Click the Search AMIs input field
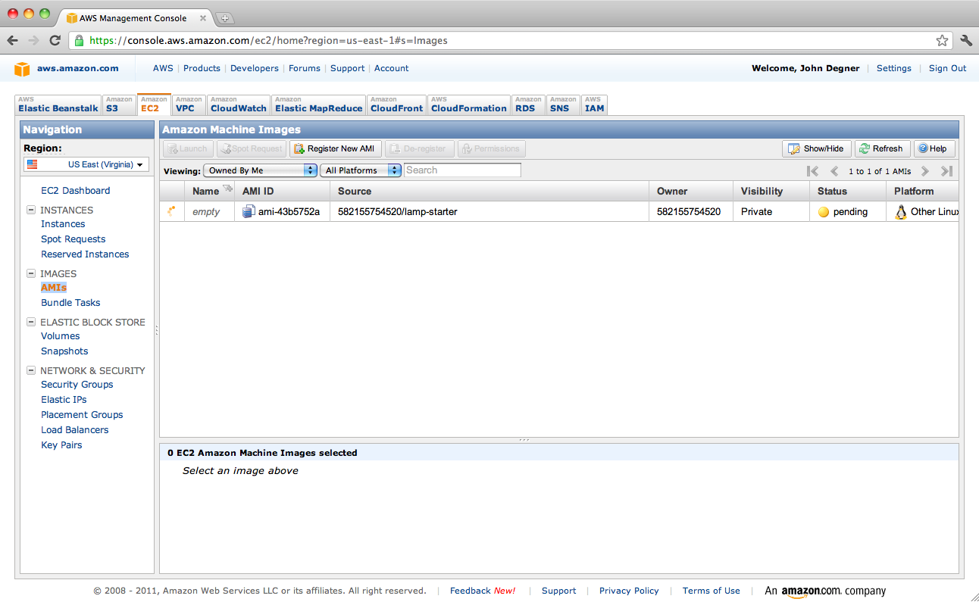 coord(462,170)
